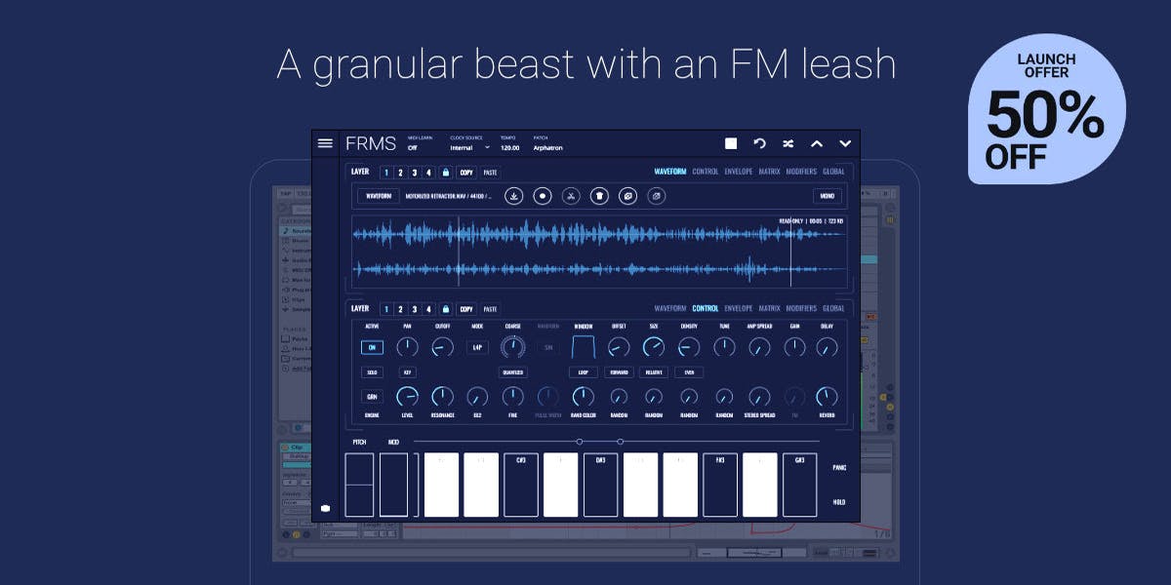
Task: Click the waveform display upper channel
Action: point(600,234)
